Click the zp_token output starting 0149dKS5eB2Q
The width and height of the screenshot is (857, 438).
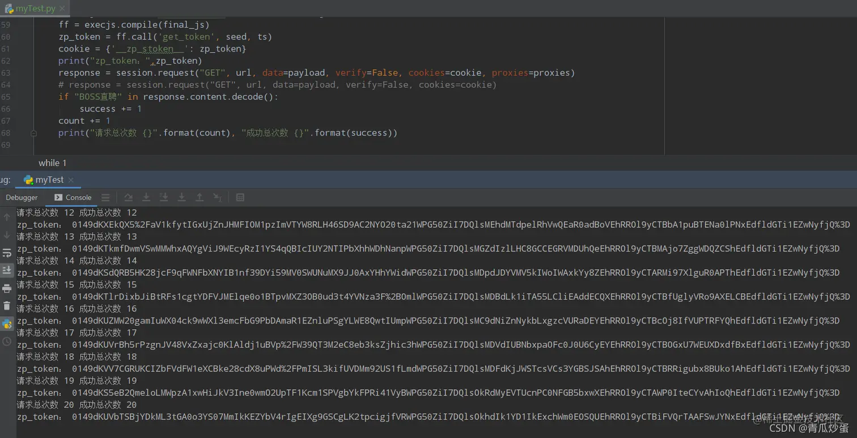[x=428, y=393]
